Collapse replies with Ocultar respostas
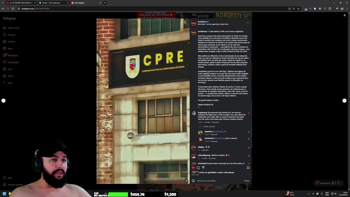The image size is (350, 197). click(209, 127)
